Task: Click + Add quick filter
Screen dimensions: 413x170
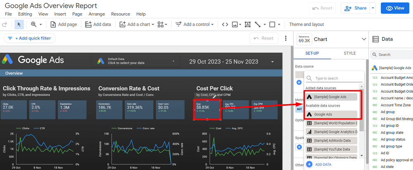Action: 29,38
